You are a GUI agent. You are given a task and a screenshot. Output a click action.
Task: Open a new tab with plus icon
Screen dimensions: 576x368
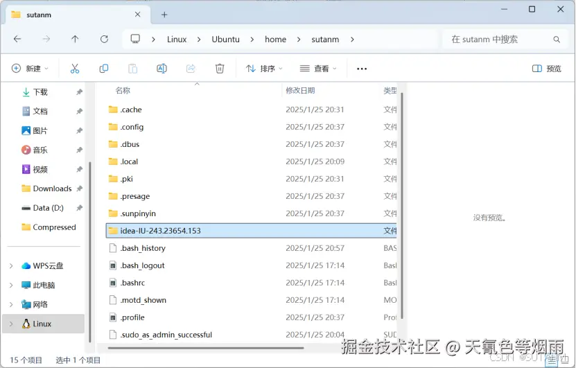164,15
